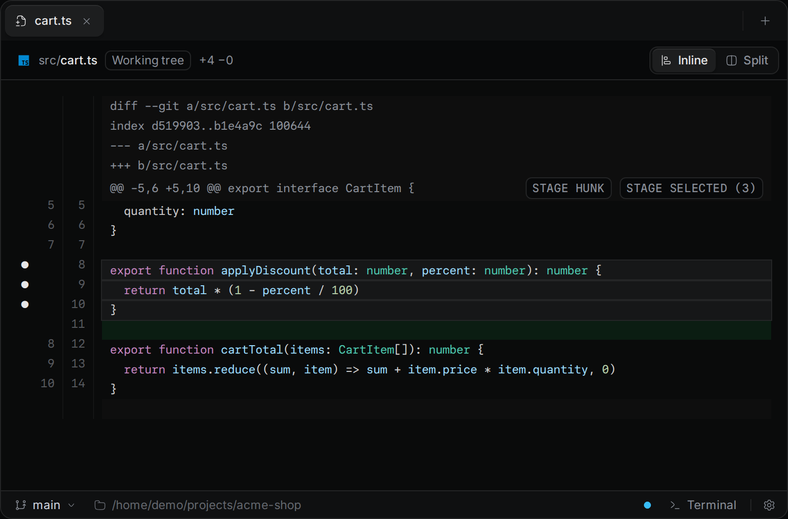Click the empty added line 11
This screenshot has height=519, width=788.
click(437, 330)
